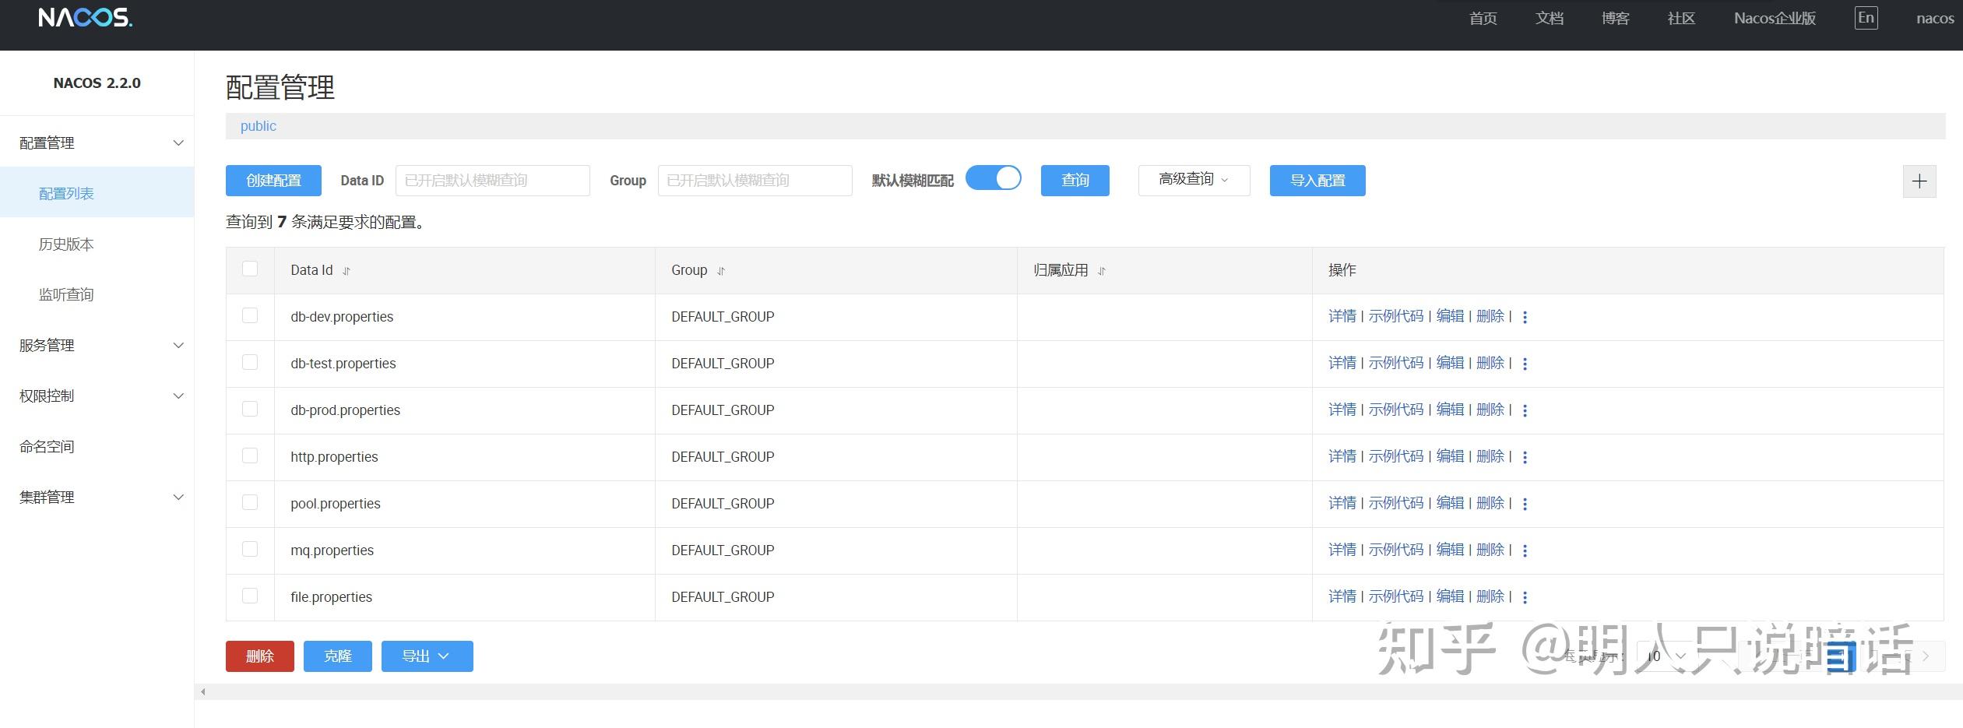Open the more-options dots for db-dev.properties
This screenshot has width=1963, height=728.
pos(1525,316)
